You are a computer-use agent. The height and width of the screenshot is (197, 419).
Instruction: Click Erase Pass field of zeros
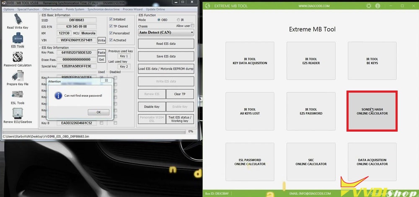pos(76,60)
